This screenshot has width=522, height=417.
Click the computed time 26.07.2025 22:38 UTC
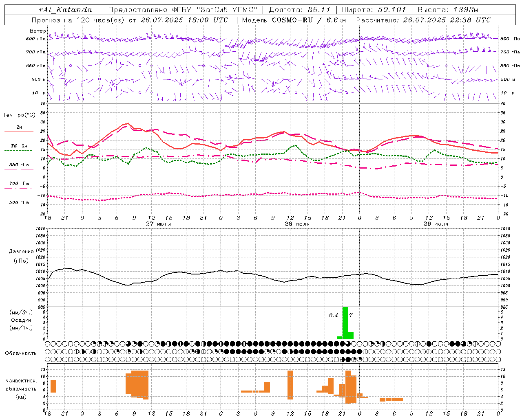447,20
